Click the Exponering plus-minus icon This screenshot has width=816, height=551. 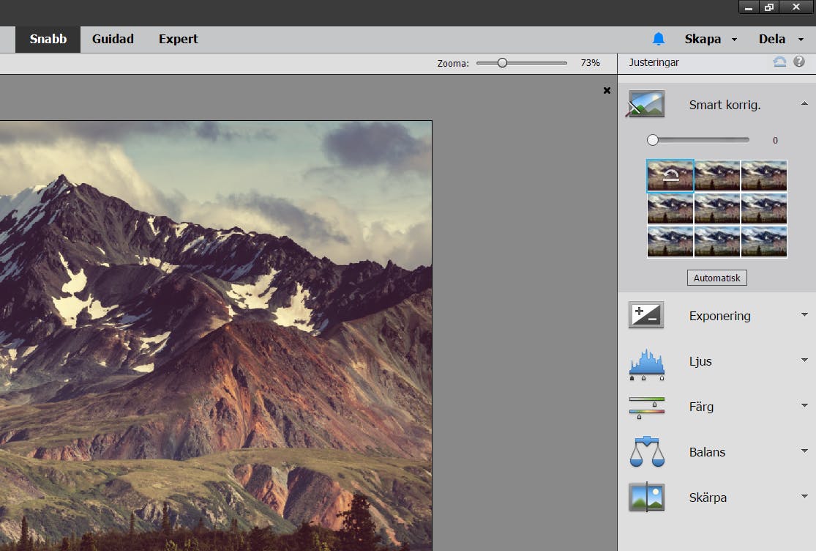coord(645,315)
